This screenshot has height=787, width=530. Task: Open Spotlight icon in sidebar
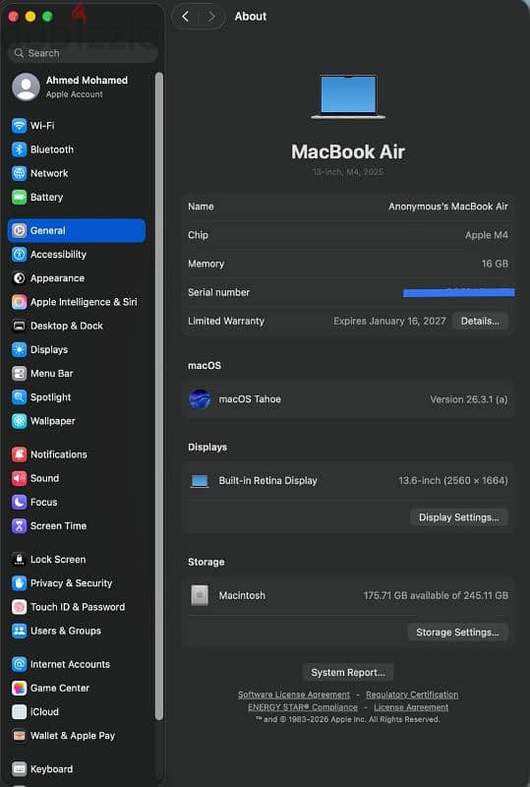[19, 397]
